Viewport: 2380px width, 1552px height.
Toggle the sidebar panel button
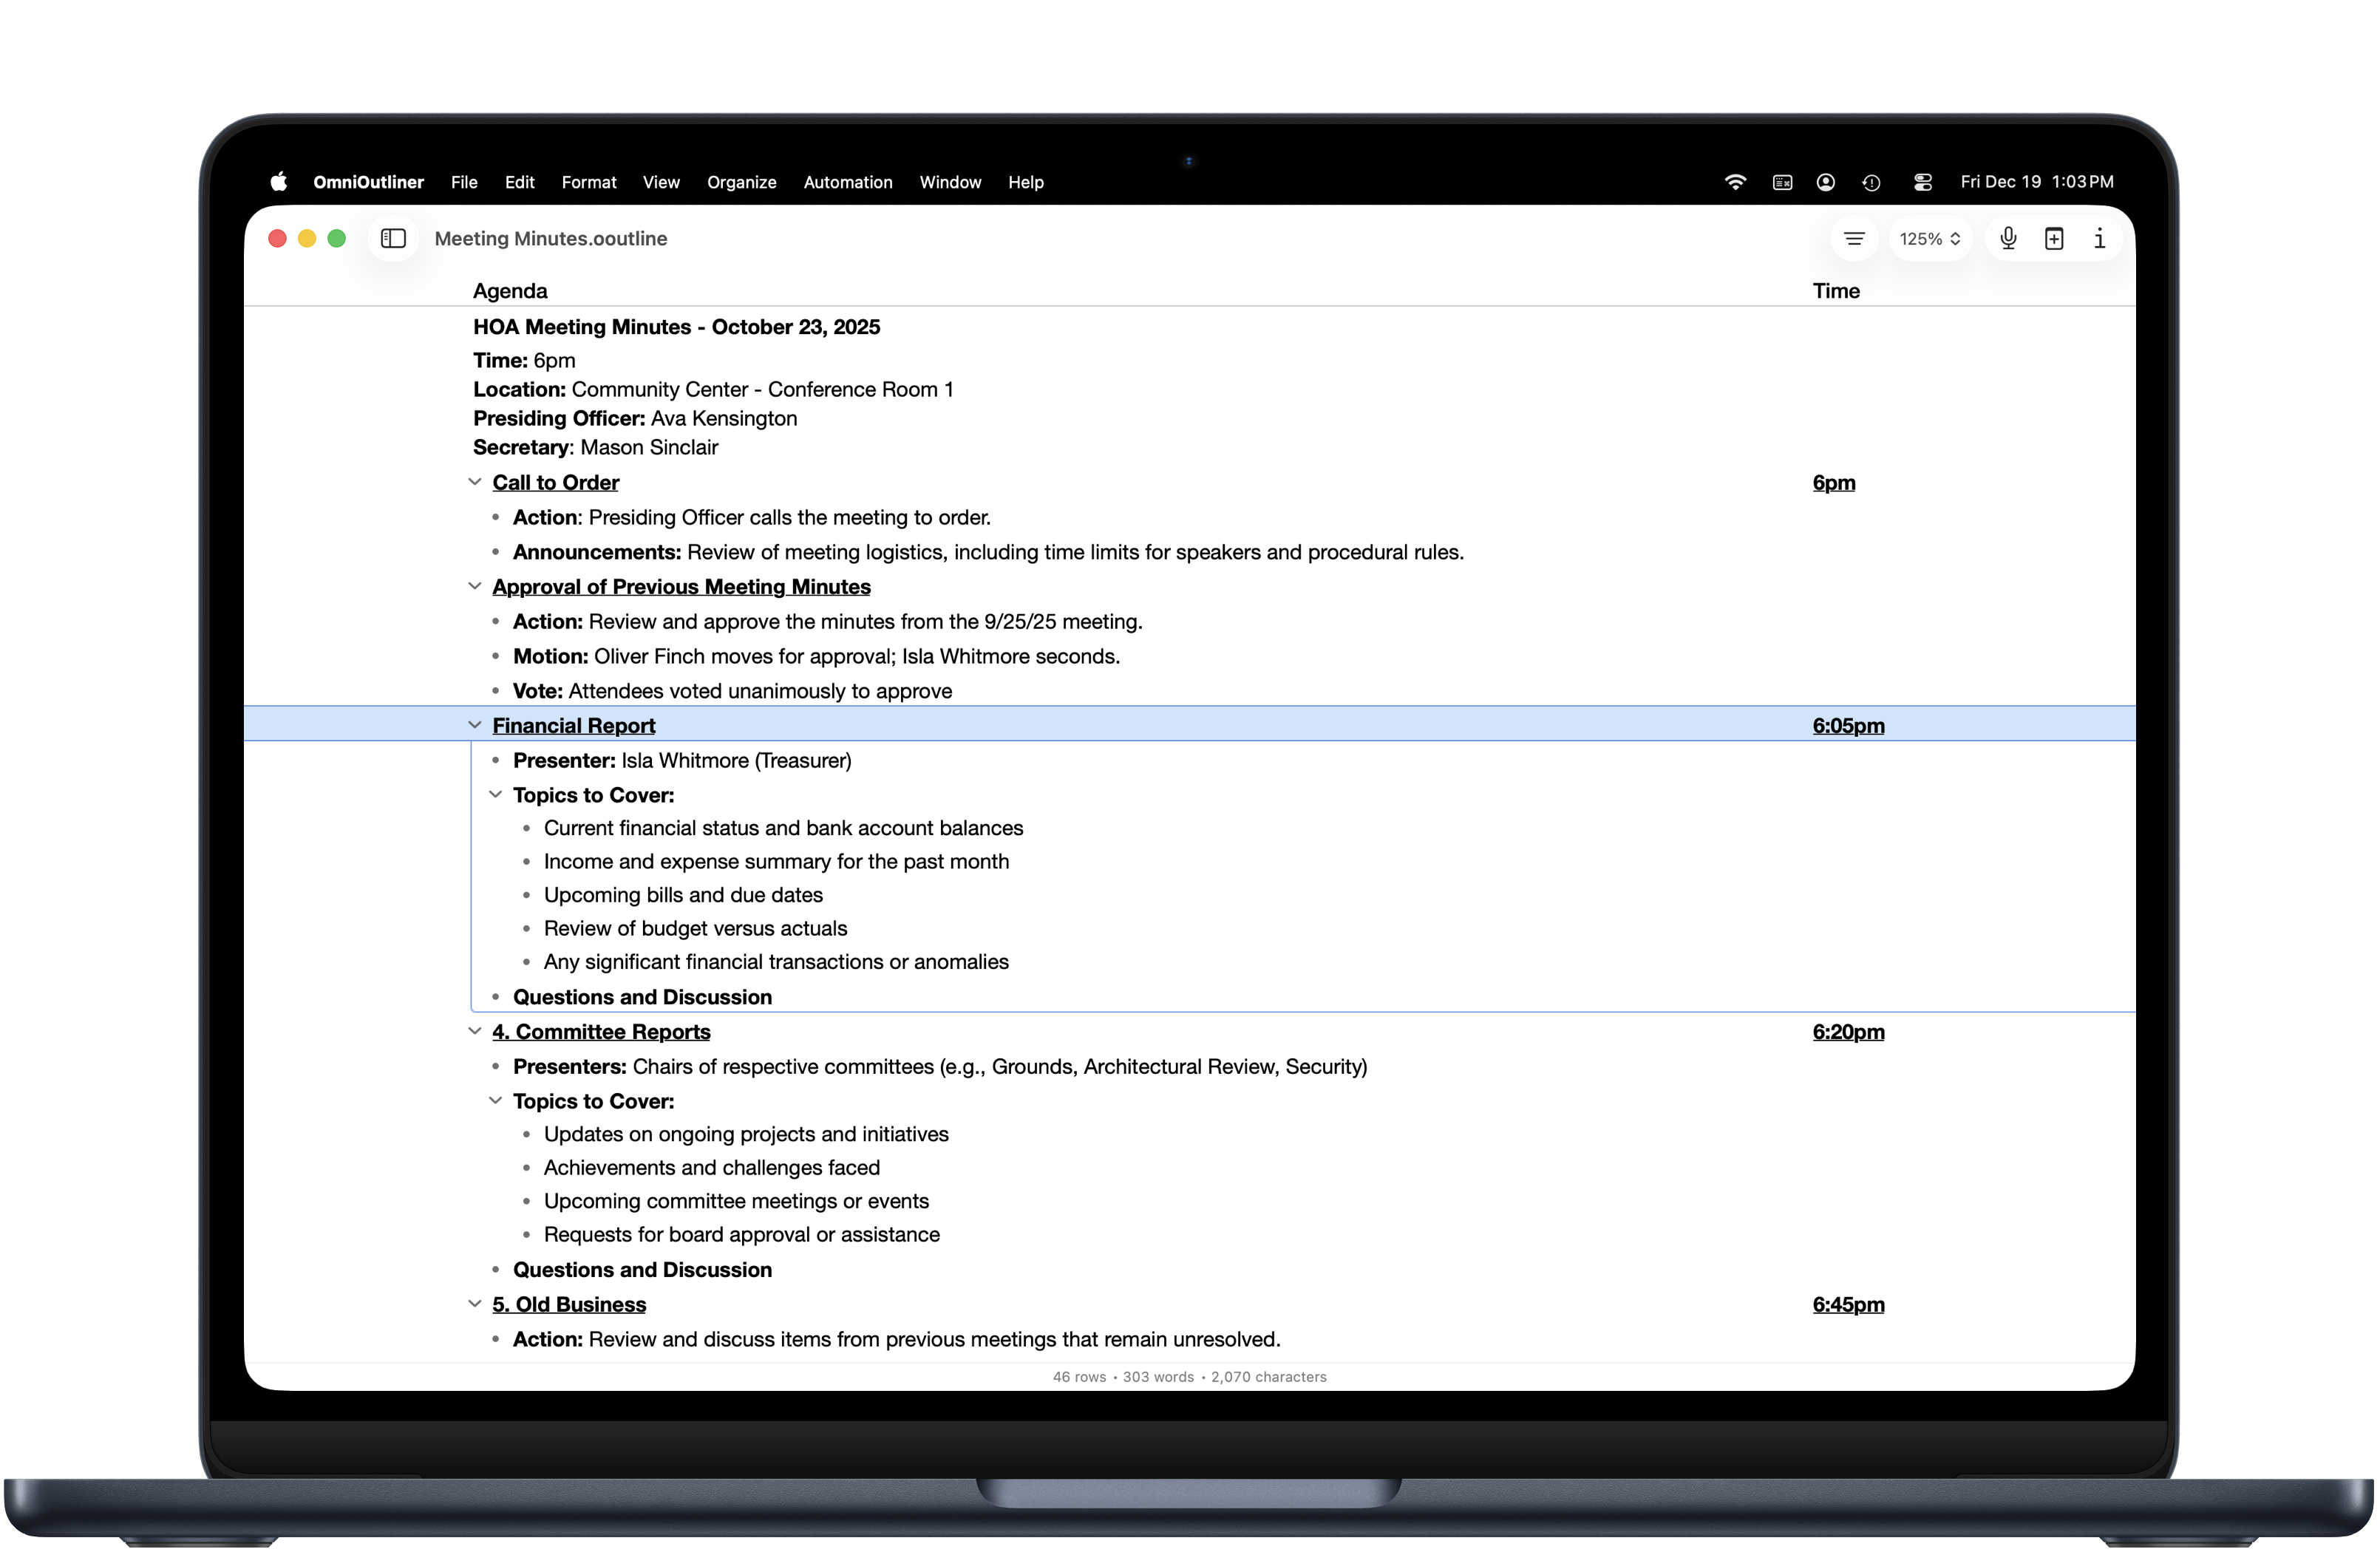(x=393, y=238)
